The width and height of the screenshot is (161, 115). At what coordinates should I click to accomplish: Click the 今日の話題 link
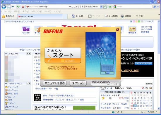pos(43,89)
